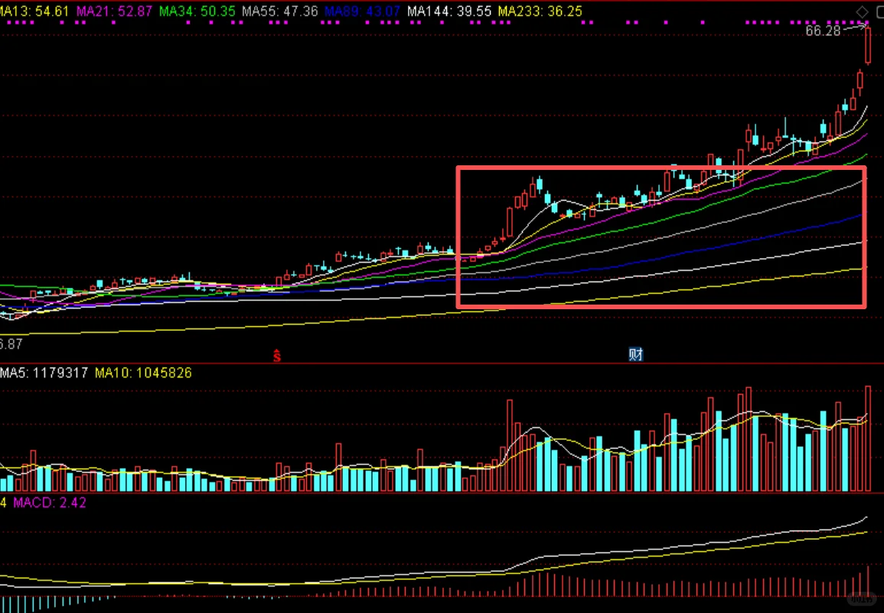Select the blue MA89 indicator label
The width and height of the screenshot is (884, 613).
pyautogui.click(x=363, y=11)
